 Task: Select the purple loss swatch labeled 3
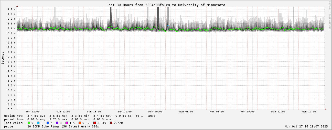pyautogui.click(x=57, y=123)
